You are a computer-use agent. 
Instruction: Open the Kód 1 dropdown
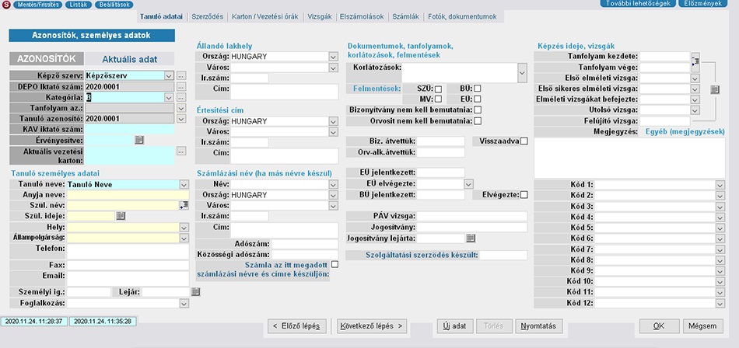(720, 185)
